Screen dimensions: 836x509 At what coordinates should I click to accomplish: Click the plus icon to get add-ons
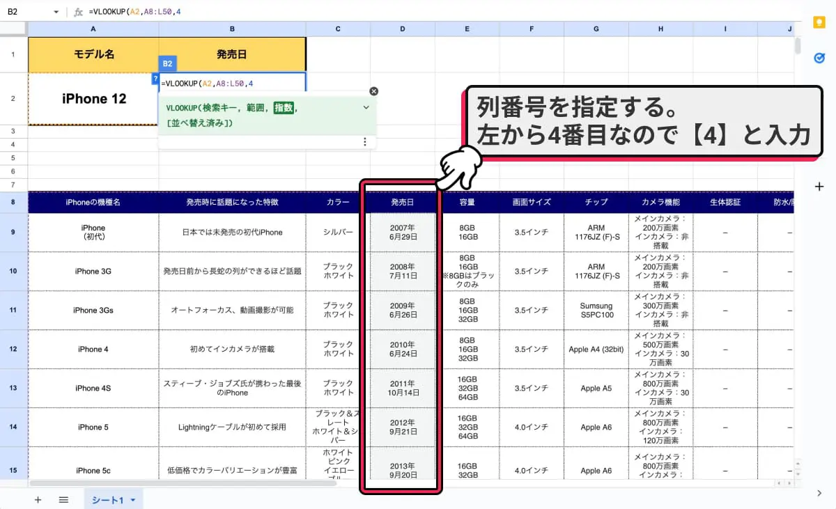[x=819, y=186]
